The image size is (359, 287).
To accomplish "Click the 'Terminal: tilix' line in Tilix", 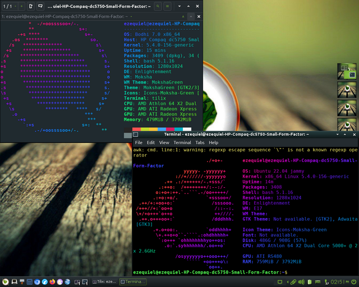I will 145,98.
